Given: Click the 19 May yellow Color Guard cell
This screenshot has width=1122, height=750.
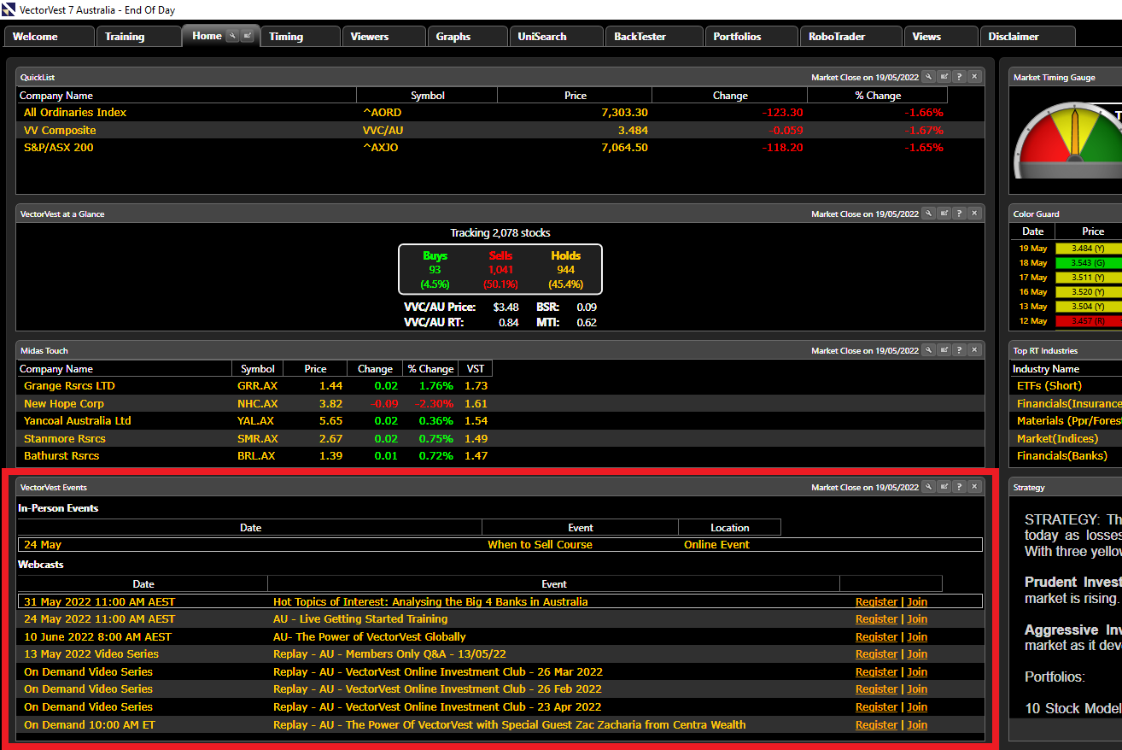Looking at the screenshot, I should (x=1089, y=249).
